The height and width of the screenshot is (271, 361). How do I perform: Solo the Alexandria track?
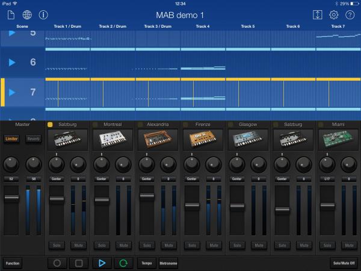[147, 246]
